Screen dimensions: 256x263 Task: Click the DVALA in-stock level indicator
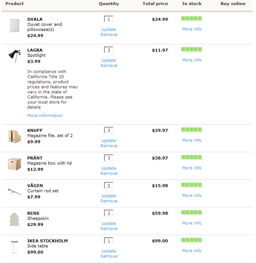(192, 19)
